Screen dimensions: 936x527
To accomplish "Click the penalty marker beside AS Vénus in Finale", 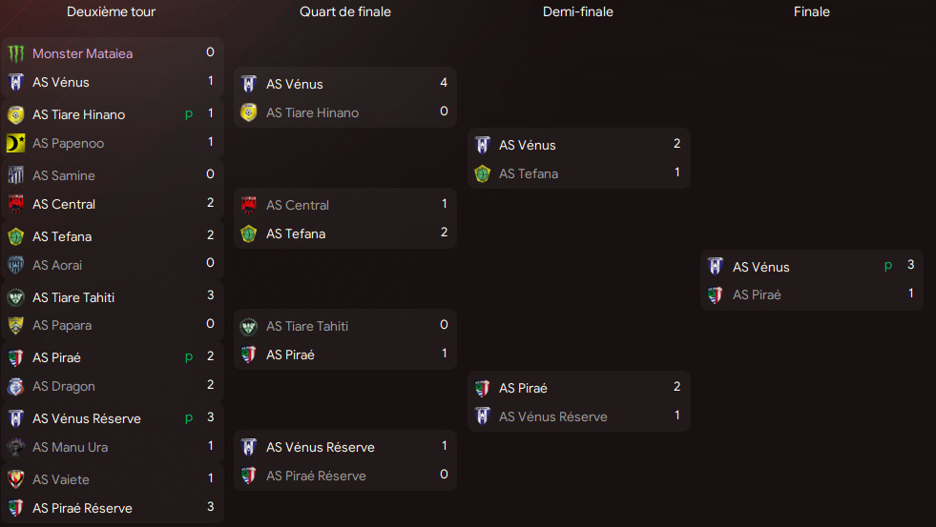I will [x=888, y=266].
